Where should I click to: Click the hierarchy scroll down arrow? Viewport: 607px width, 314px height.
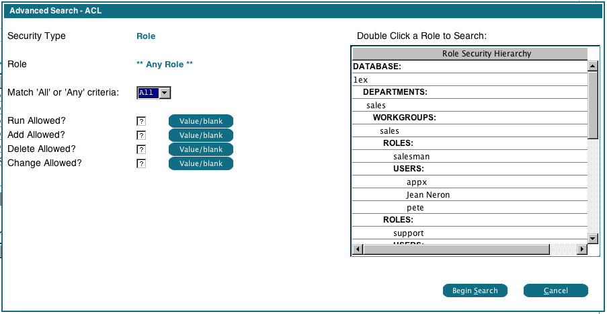click(x=593, y=238)
